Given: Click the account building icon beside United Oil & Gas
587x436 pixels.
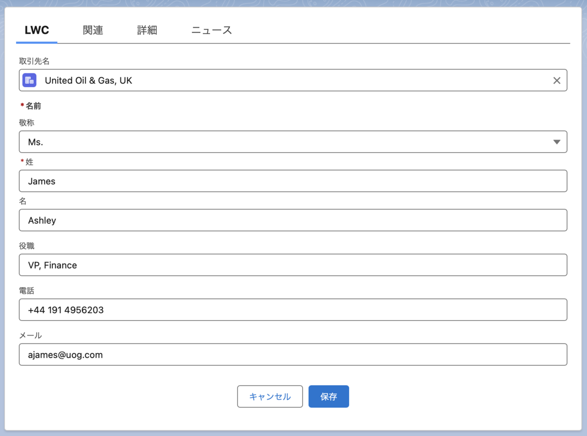Looking at the screenshot, I should coord(30,80).
